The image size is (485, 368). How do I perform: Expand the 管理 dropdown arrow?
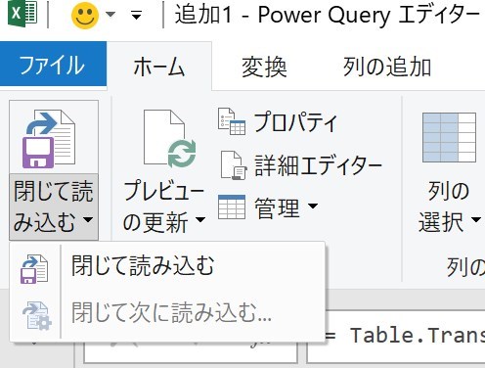click(313, 206)
